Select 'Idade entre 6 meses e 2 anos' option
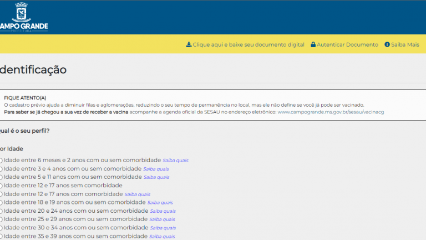This screenshot has width=426, height=240. coord(1,161)
